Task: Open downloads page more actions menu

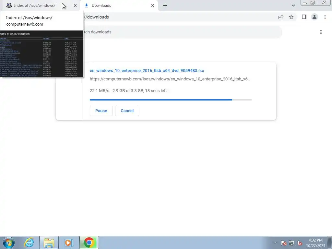Action: pos(321,32)
